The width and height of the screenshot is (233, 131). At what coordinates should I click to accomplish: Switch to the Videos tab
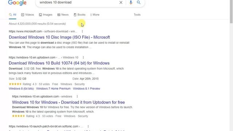[x=28, y=15]
